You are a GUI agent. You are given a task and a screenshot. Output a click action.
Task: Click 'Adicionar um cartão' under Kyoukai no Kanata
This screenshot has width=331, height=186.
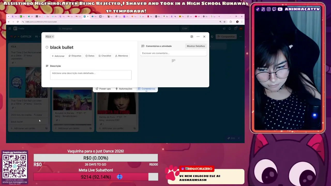click(69, 128)
